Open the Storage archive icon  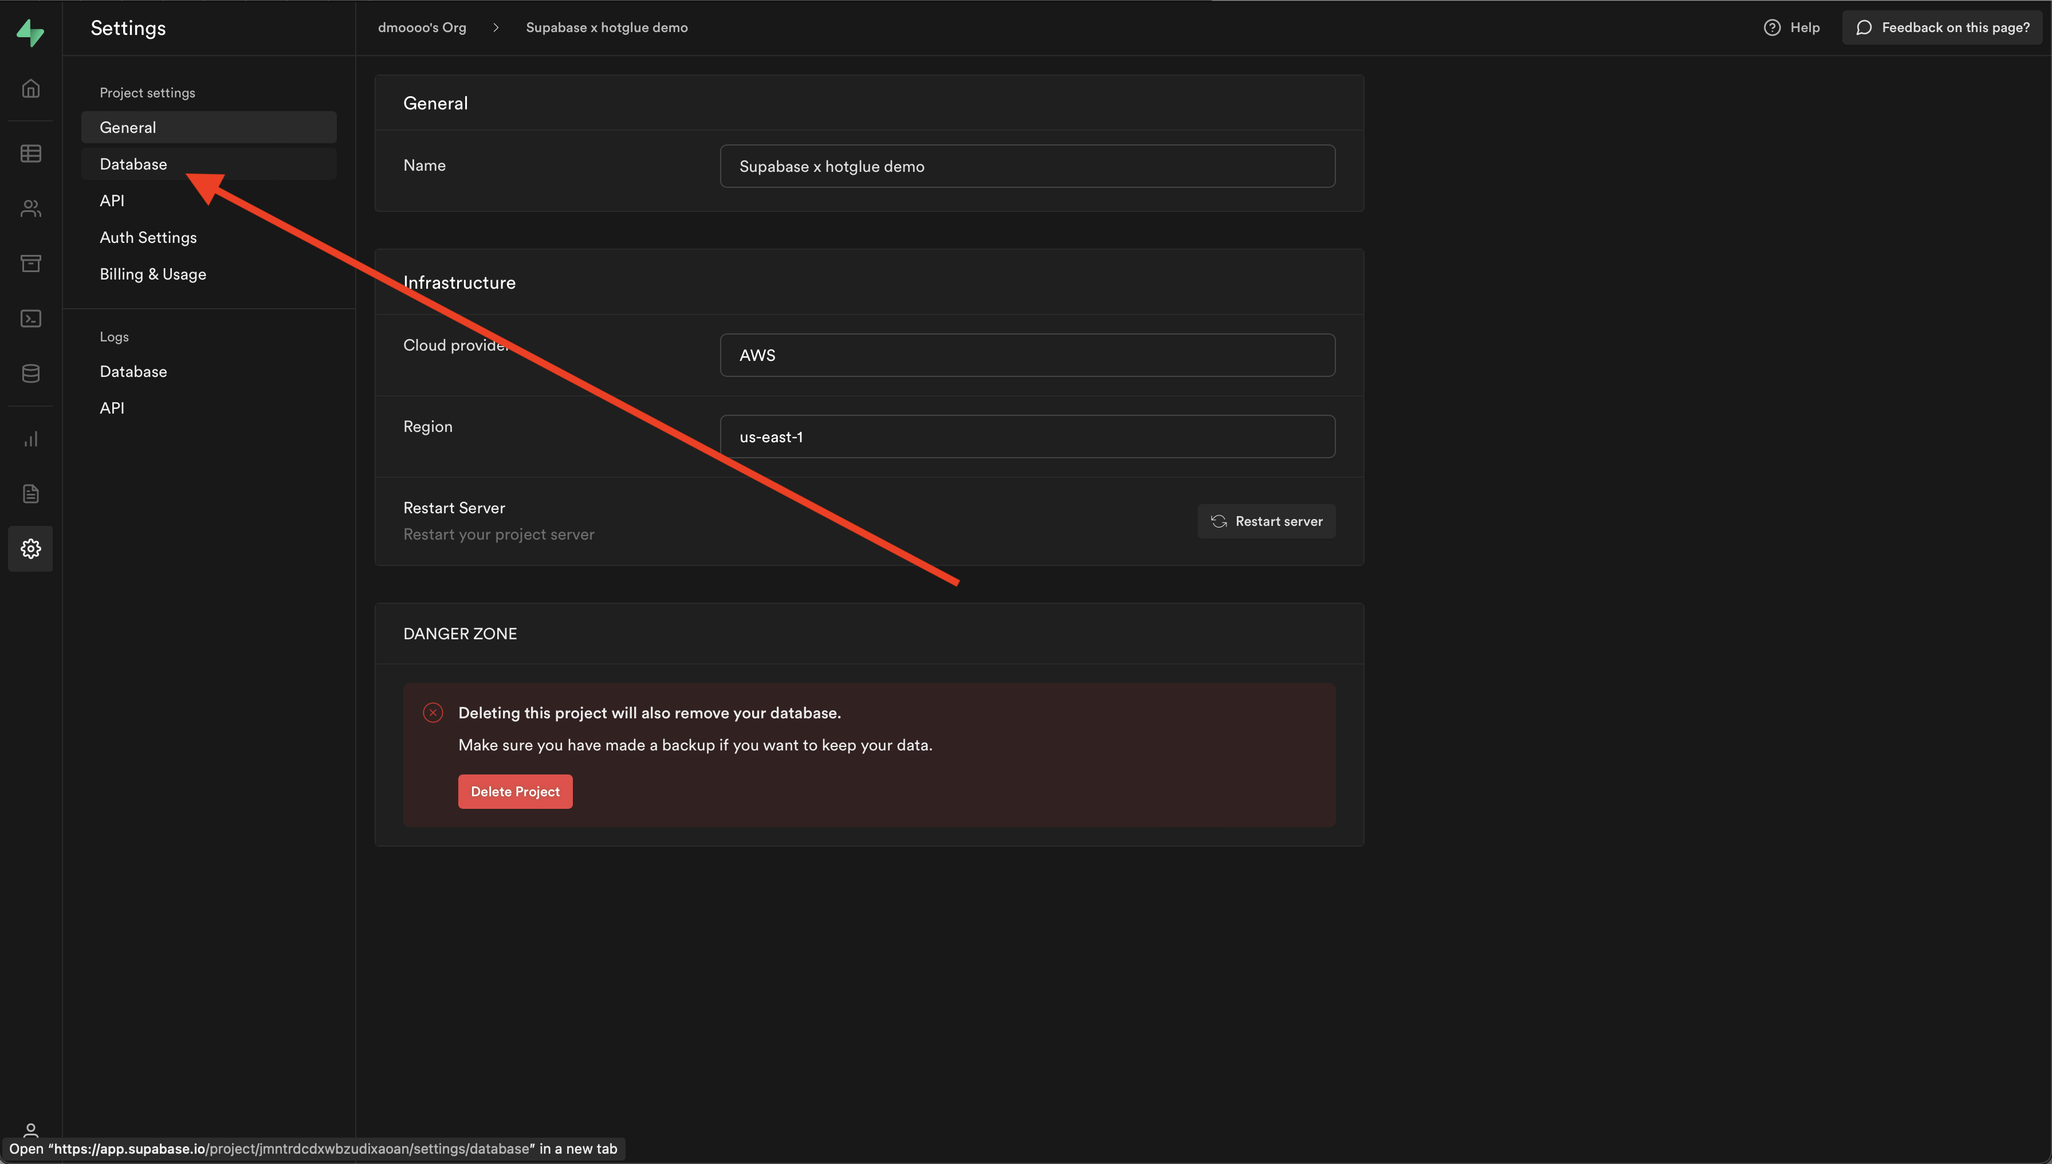(x=30, y=263)
